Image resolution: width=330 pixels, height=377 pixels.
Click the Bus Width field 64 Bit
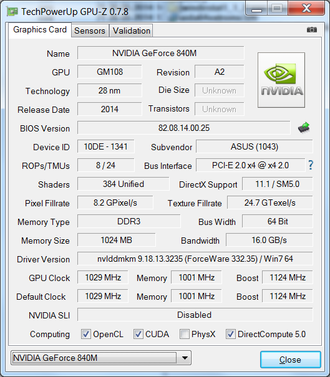point(277,221)
